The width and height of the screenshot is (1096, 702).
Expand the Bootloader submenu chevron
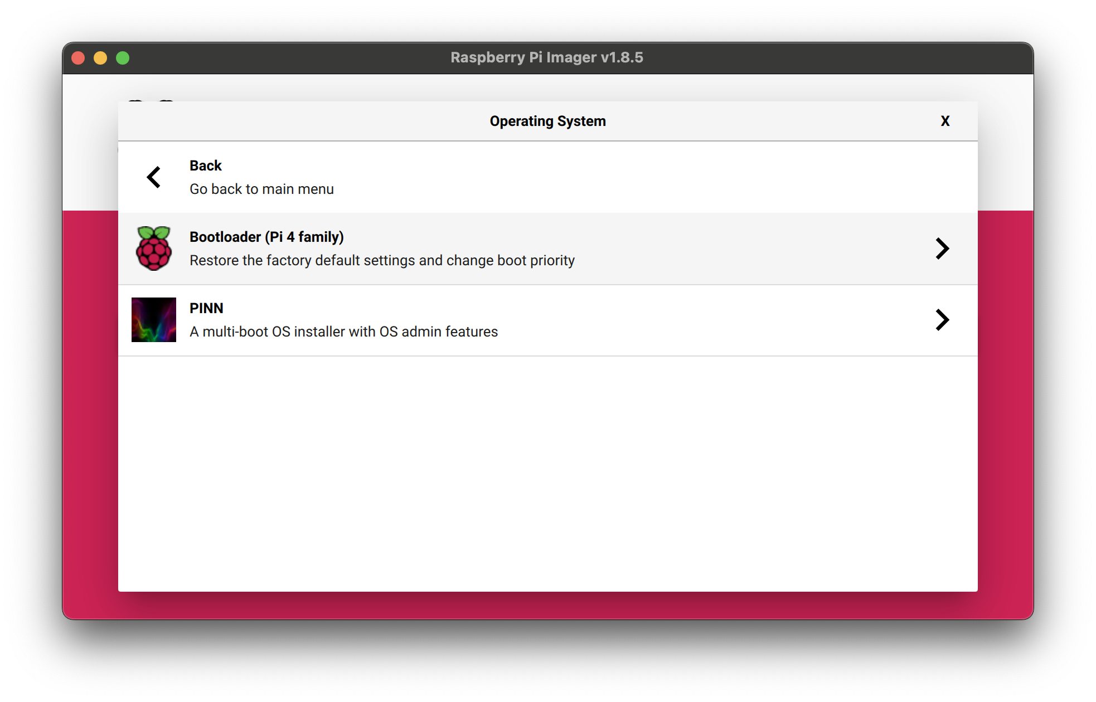coord(942,248)
